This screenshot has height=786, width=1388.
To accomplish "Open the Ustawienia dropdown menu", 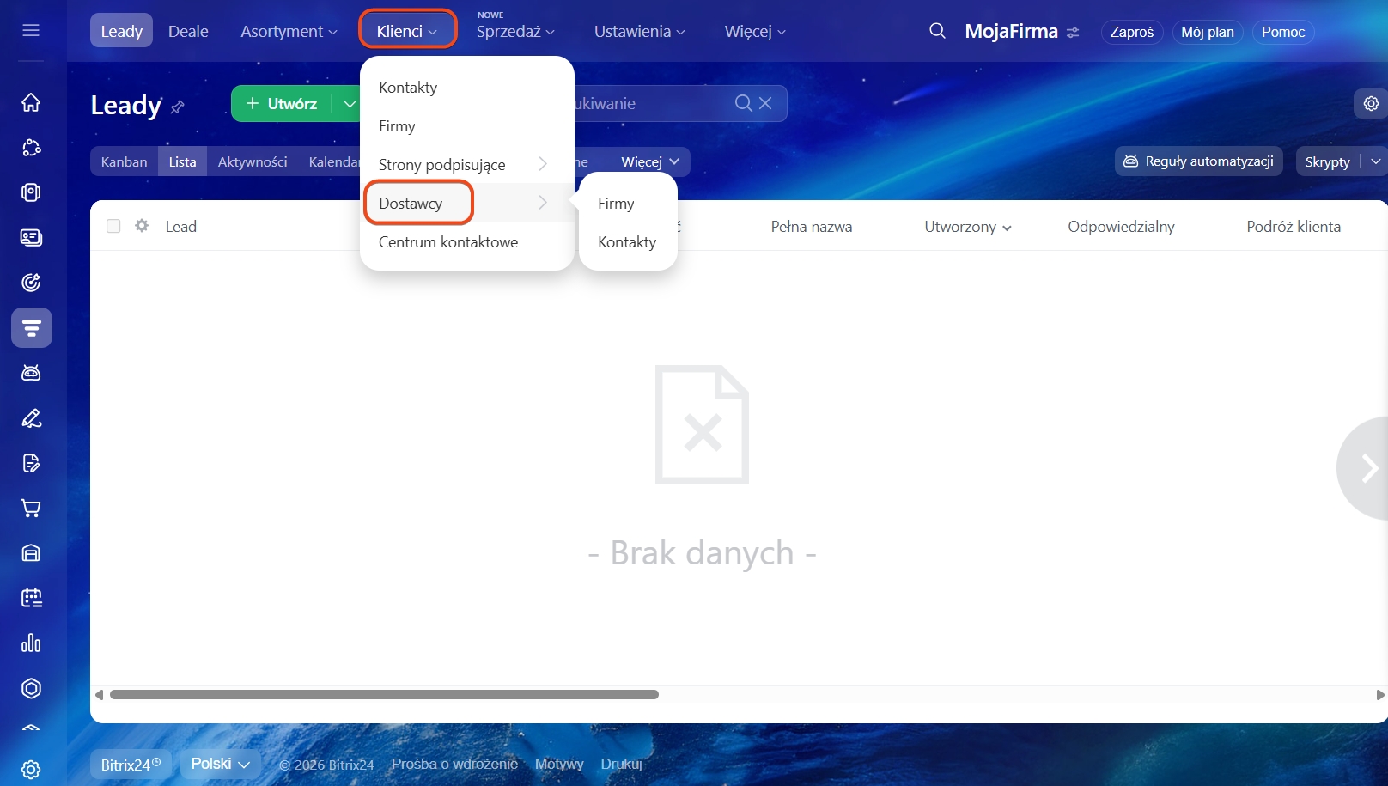I will [640, 32].
